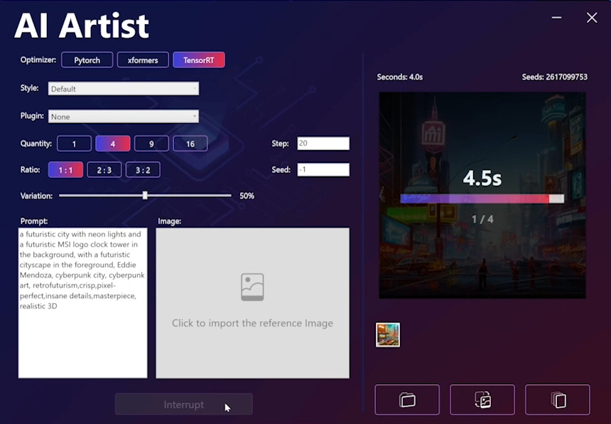Close the AI Artist window
Image resolution: width=611 pixels, height=424 pixels.
[x=592, y=18]
